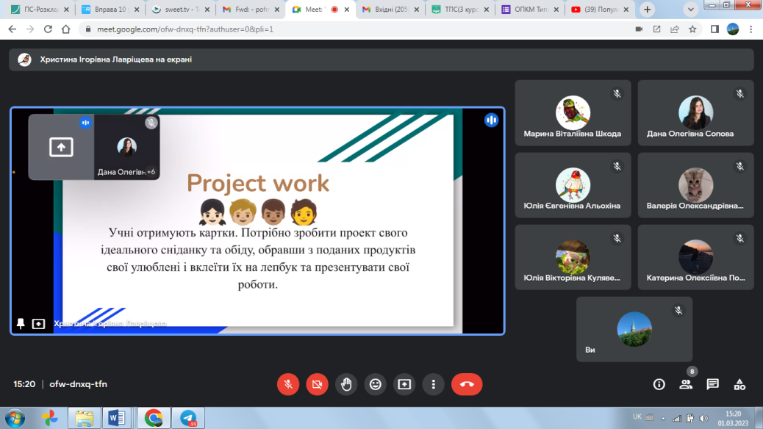Open chat with everyone
The height and width of the screenshot is (429, 763).
[713, 384]
